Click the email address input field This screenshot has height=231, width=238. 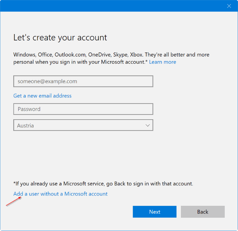pyautogui.click(x=83, y=81)
